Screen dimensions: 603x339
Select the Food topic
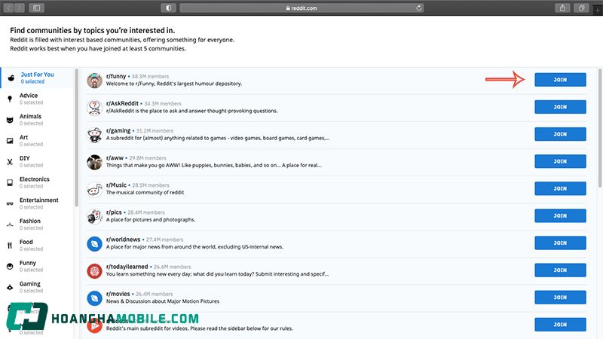click(37, 246)
